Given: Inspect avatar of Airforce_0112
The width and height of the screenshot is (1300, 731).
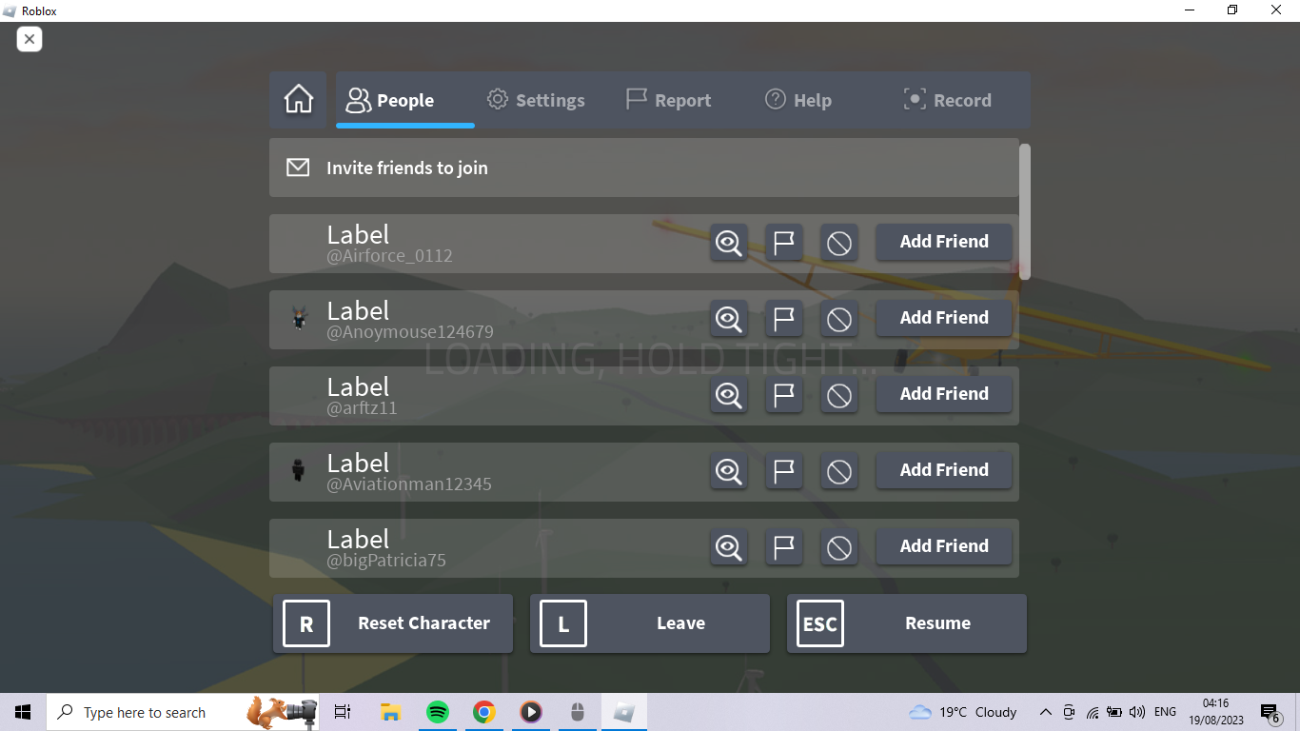Looking at the screenshot, I should click(x=729, y=243).
